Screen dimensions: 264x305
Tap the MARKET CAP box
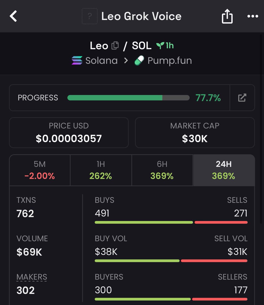click(x=195, y=132)
